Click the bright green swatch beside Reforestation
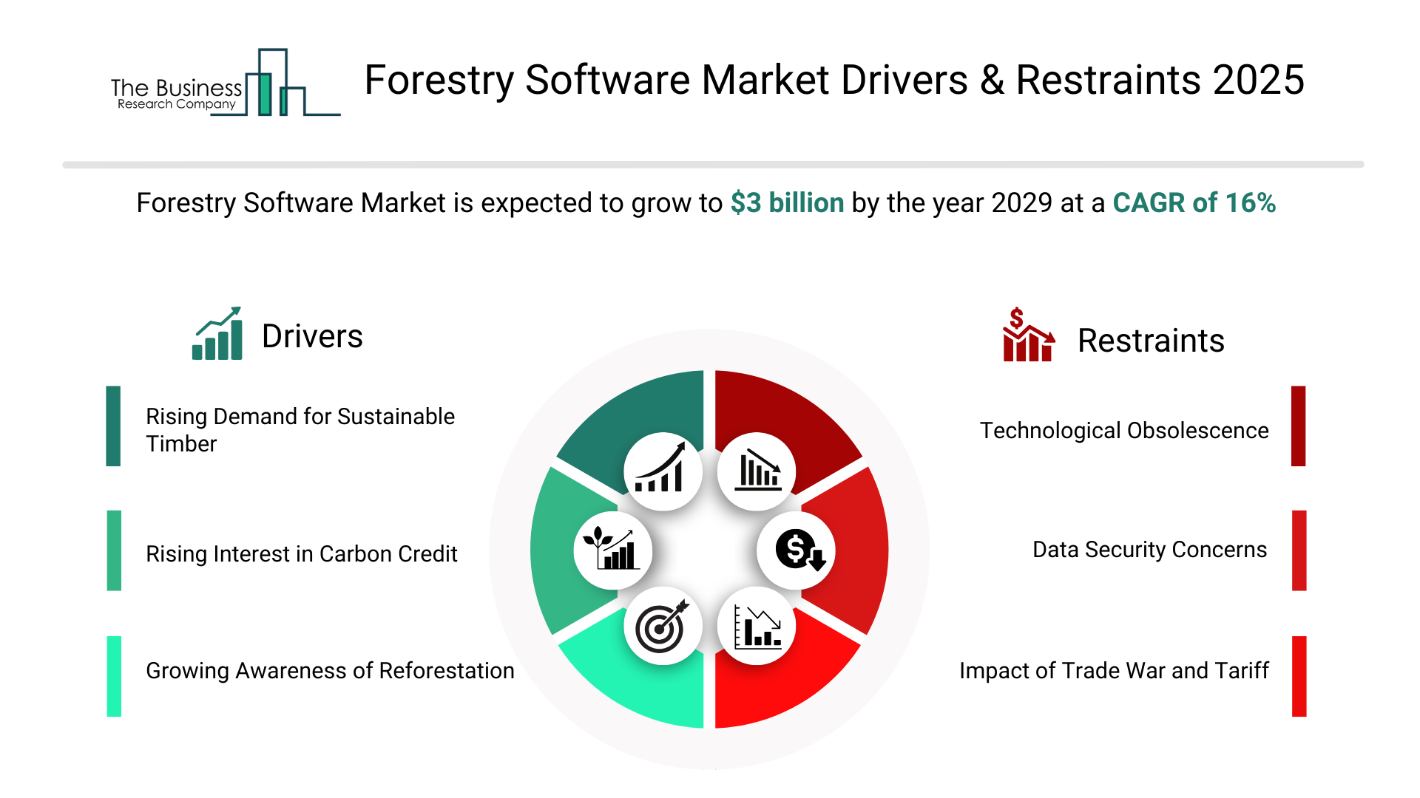 (x=114, y=676)
